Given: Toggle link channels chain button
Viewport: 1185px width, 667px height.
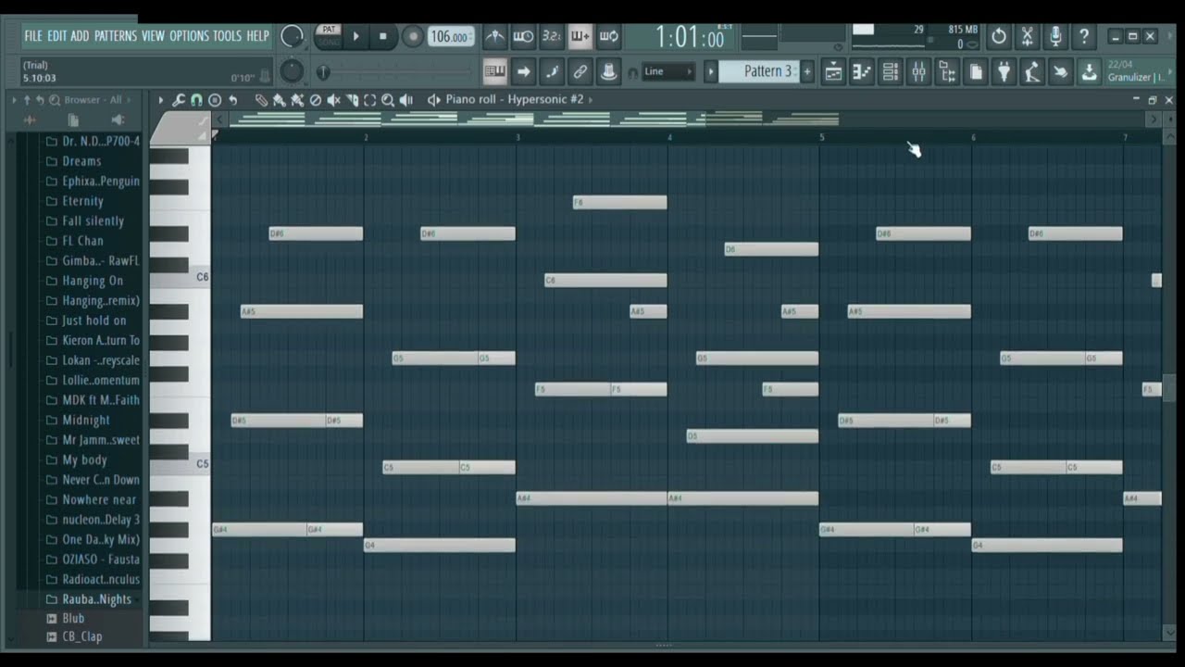Looking at the screenshot, I should (580, 71).
